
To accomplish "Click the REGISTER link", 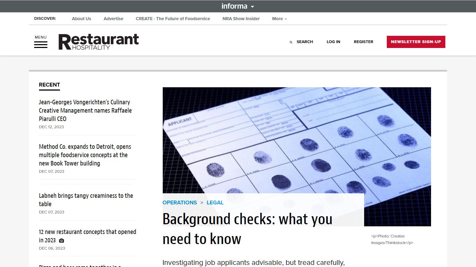I will [x=363, y=42].
